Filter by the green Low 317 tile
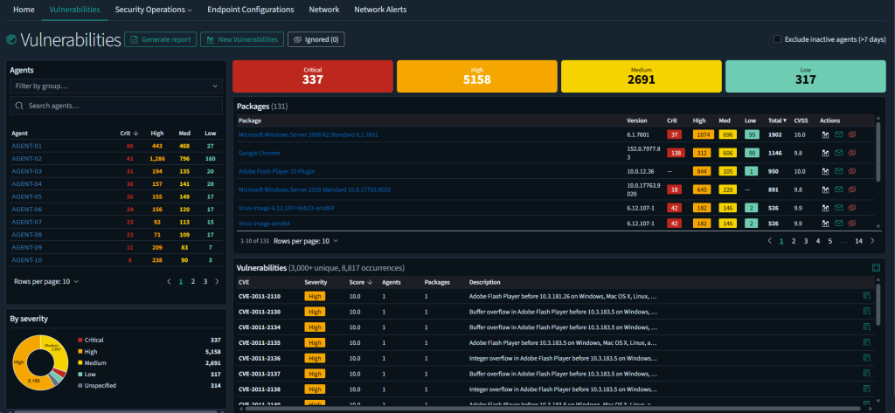The height and width of the screenshot is (413, 895). tap(805, 77)
